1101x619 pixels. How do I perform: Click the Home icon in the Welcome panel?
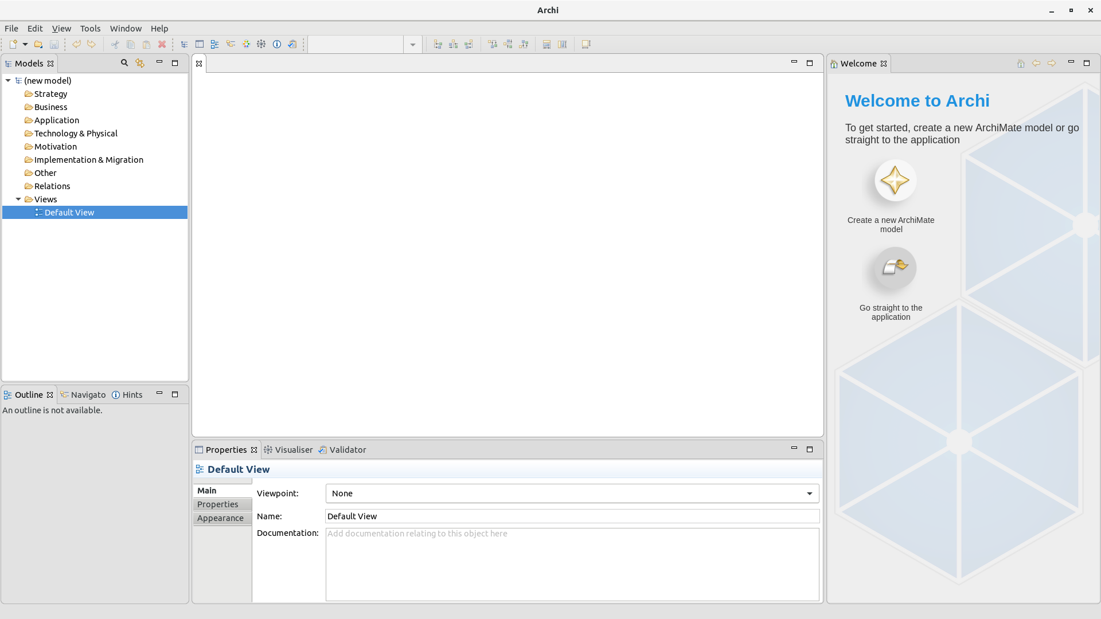pos(1021,63)
